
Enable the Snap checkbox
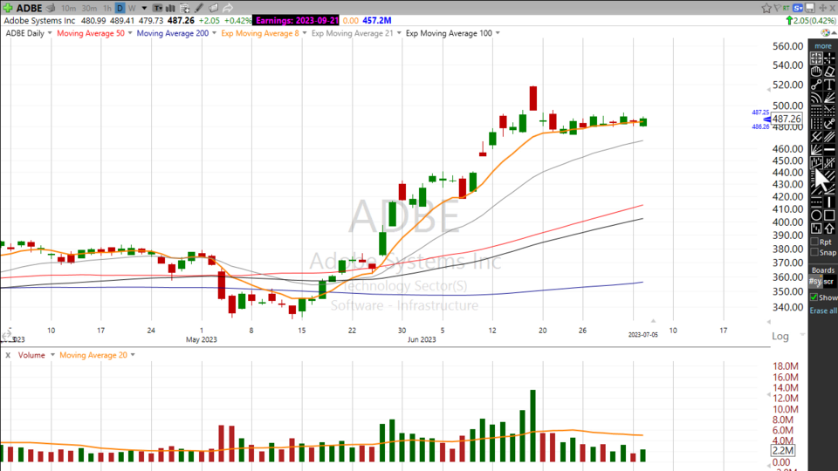(x=815, y=253)
